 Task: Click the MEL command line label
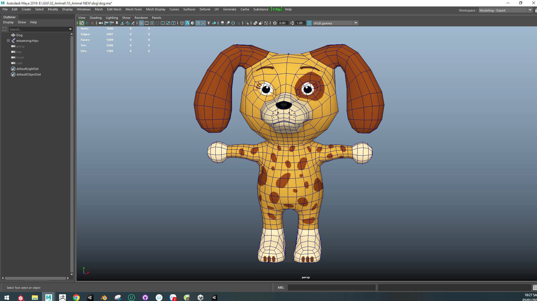click(x=281, y=288)
